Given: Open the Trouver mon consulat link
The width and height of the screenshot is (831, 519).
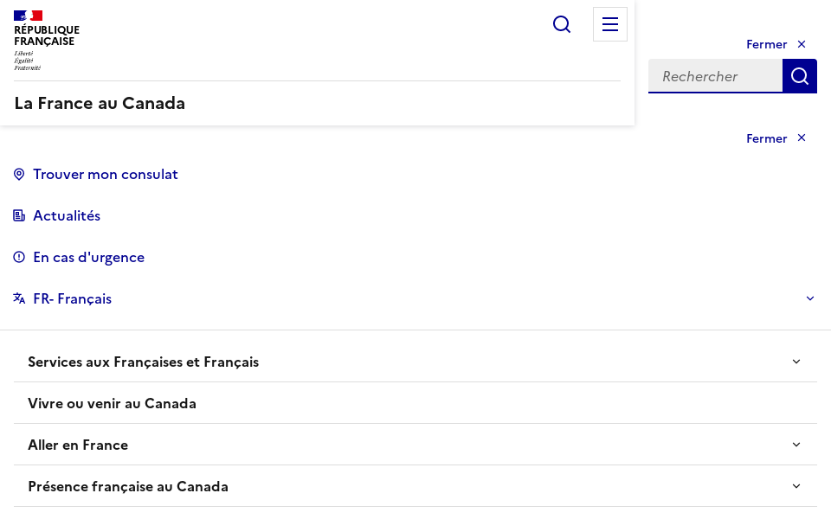Looking at the screenshot, I should point(106,174).
